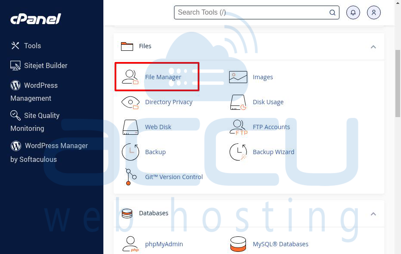Open the user account icon
401x254 pixels.
[373, 12]
